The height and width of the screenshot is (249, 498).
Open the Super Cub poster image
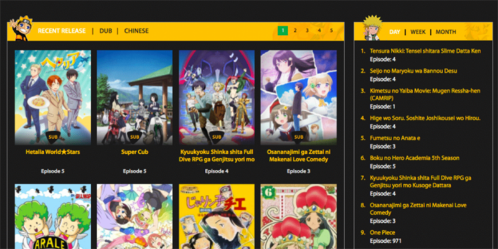tap(134, 96)
